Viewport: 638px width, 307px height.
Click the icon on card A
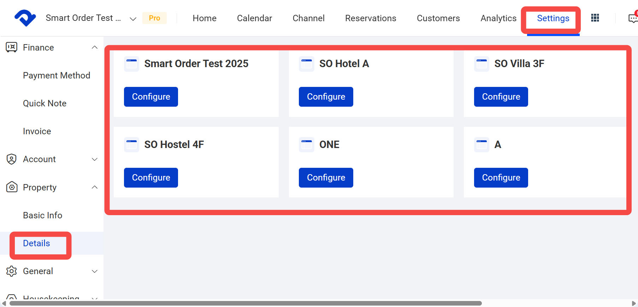(482, 145)
